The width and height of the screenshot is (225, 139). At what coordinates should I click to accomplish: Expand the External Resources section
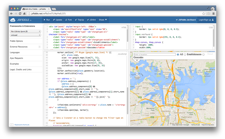point(19,47)
